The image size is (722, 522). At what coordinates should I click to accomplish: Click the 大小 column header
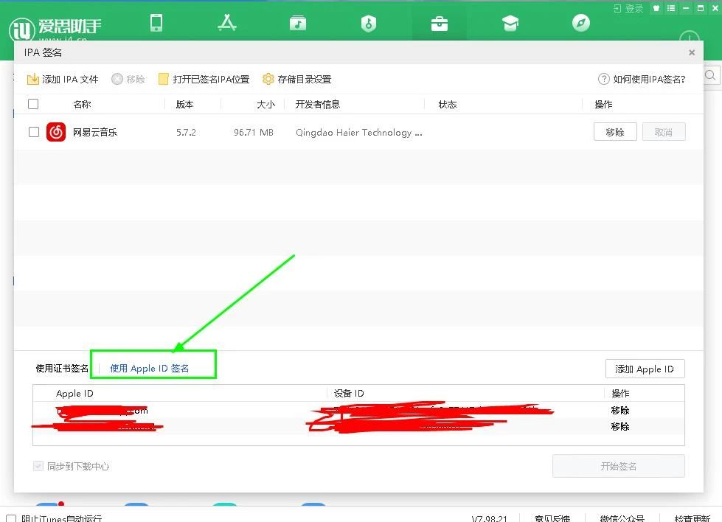265,105
